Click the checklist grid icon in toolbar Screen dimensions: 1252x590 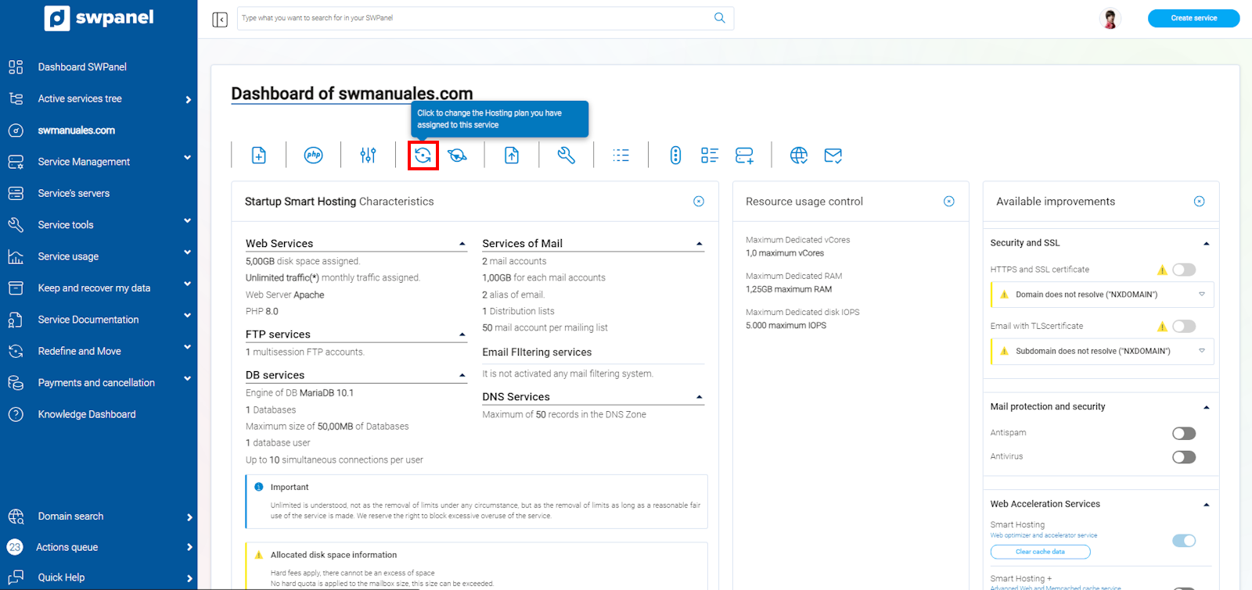[x=710, y=156]
